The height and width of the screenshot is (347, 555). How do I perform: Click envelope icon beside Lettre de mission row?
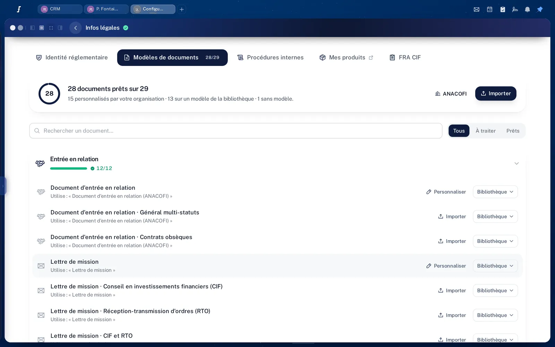click(41, 266)
